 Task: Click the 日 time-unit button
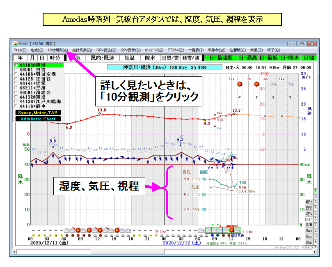(x=42, y=58)
